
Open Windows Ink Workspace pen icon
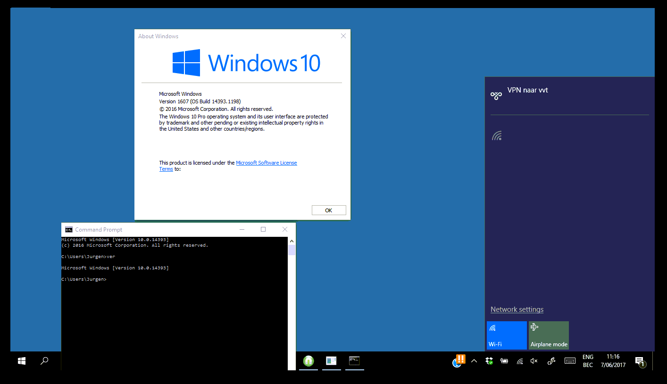click(x=551, y=361)
